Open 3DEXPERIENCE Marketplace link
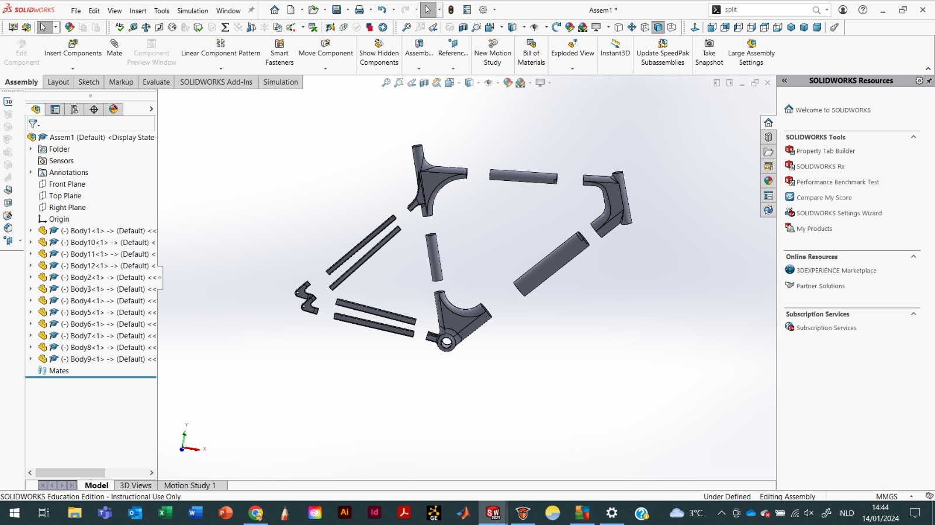 836,271
